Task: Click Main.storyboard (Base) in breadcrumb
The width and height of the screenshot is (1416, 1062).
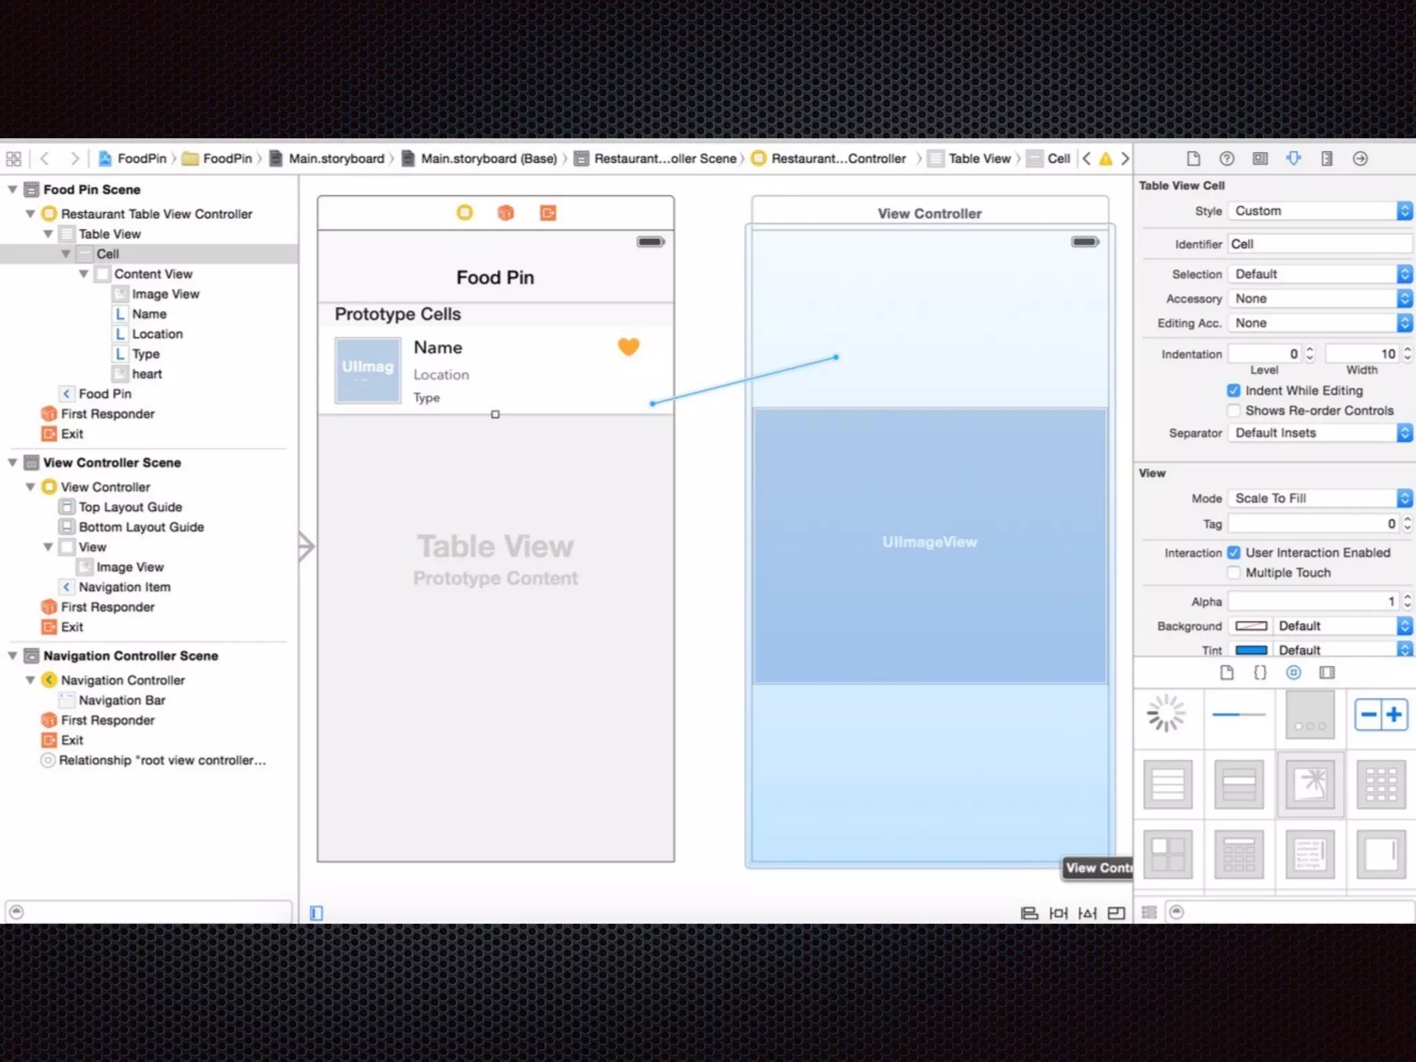Action: 488,159
